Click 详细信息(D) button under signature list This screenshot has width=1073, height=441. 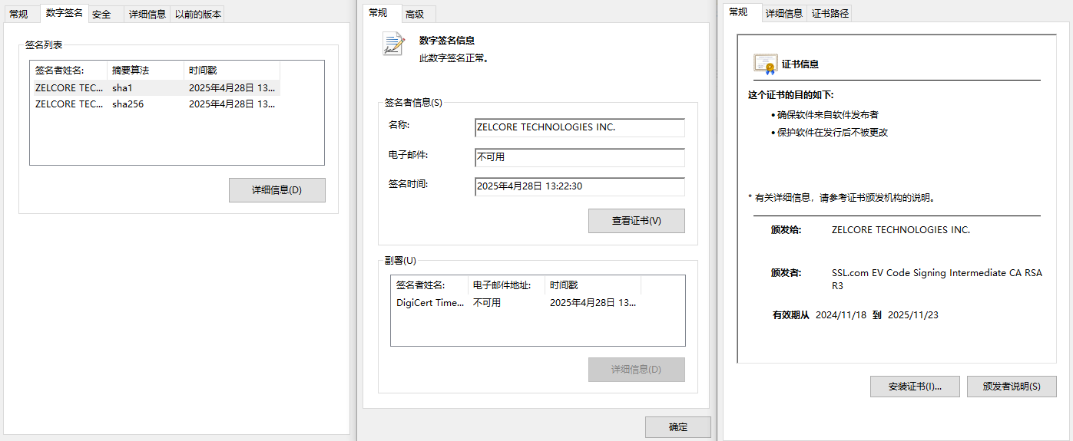point(277,190)
